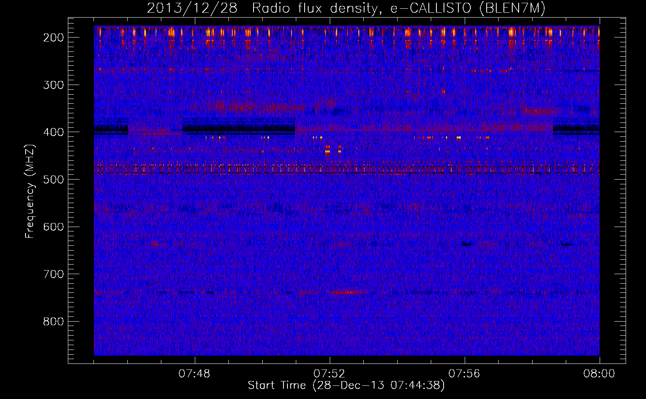This screenshot has height=399, width=646.
Task: Click the 400 frequency tick label
Action: [x=54, y=132]
